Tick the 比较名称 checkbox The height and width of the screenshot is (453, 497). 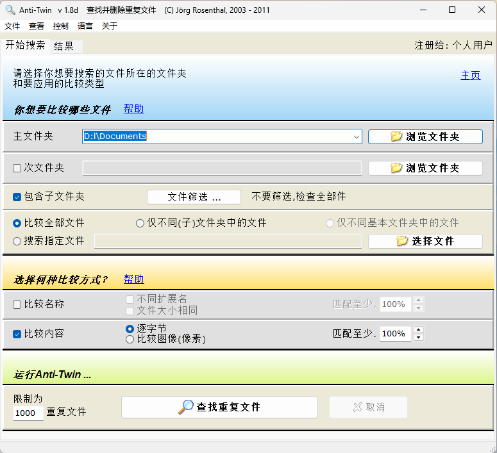17,305
